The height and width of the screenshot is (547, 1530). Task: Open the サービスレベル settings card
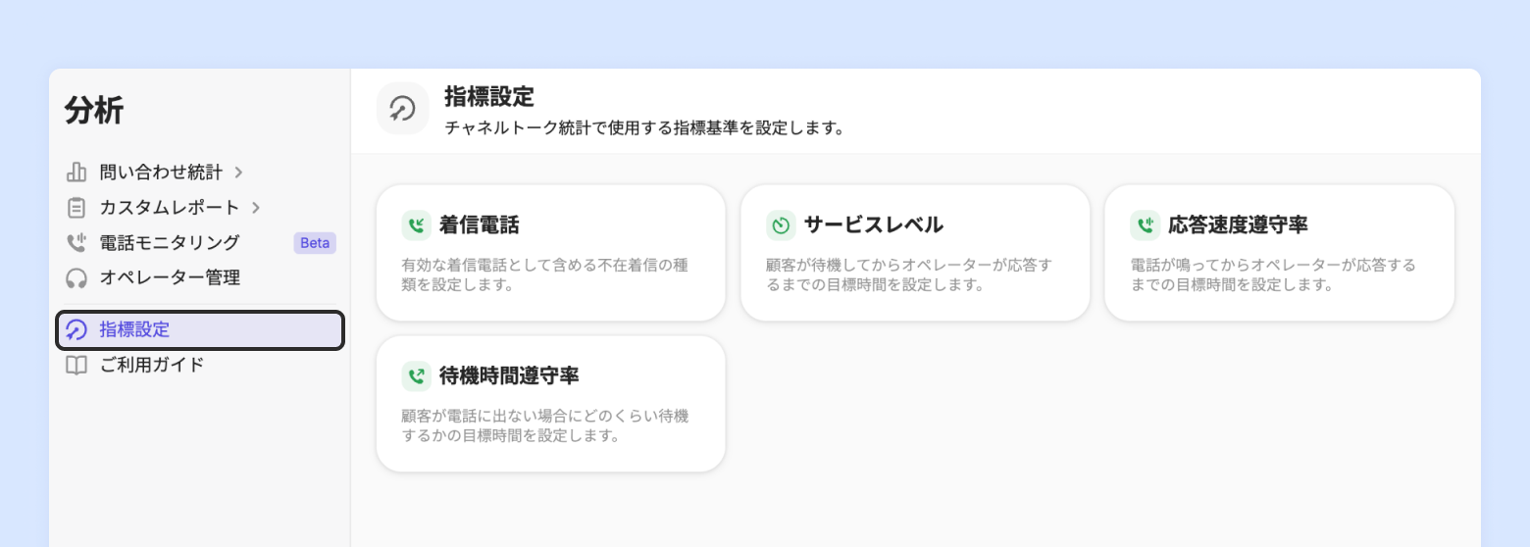(915, 253)
